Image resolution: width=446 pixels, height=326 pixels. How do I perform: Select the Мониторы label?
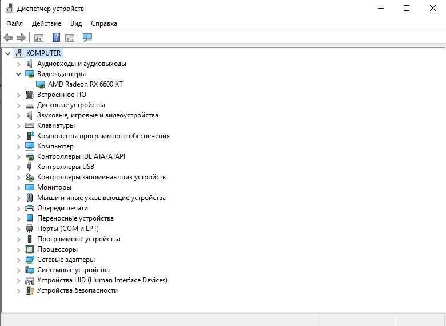click(54, 187)
